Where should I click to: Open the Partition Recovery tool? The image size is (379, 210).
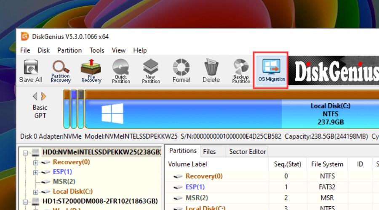tap(61, 71)
